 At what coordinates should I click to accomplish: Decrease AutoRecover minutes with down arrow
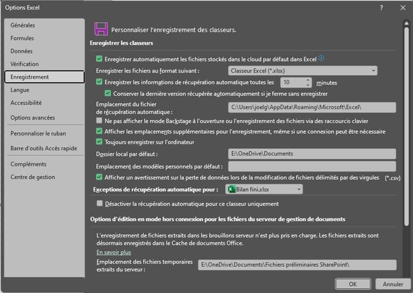tap(308, 85)
